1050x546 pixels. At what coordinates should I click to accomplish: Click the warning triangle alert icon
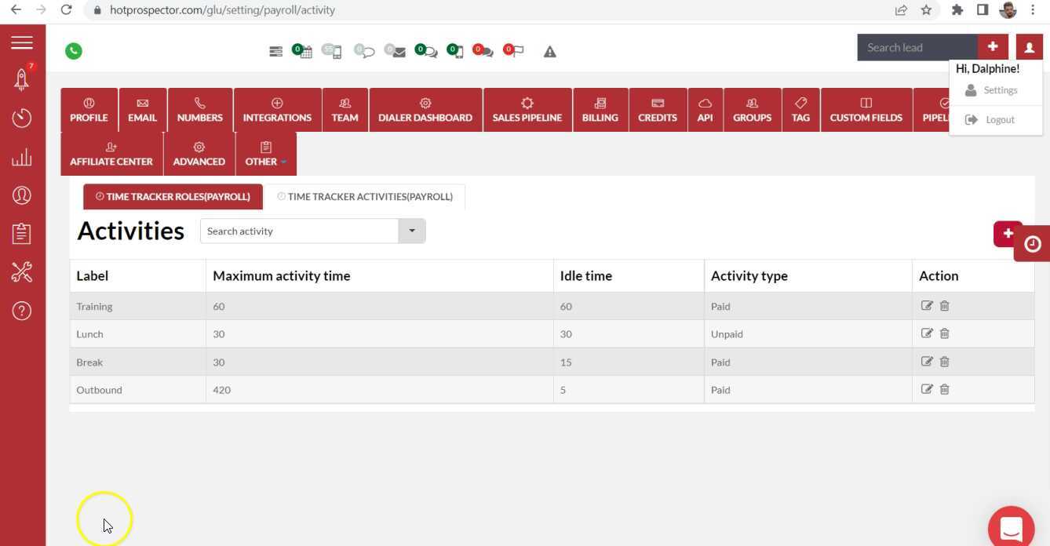tap(550, 52)
